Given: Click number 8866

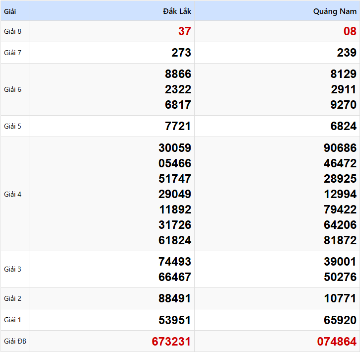Looking at the screenshot, I should click(178, 74).
